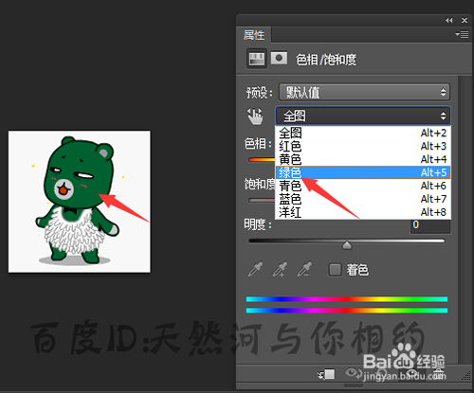474x393 pixels.
Task: Open the properties panel flyout menu
Action: pyautogui.click(x=462, y=34)
